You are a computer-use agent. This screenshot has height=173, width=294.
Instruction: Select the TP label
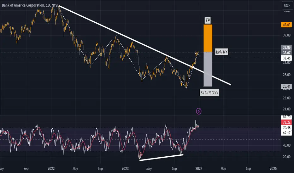[208, 20]
